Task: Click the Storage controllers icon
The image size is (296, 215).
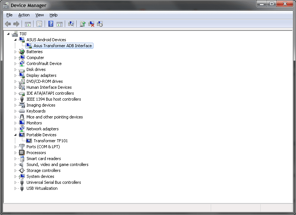Action: coord(22,170)
